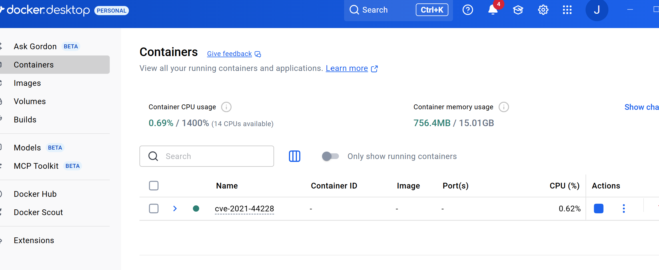Viewport: 659px width, 270px height.
Task: Click the green running status dot
Action: (196, 209)
